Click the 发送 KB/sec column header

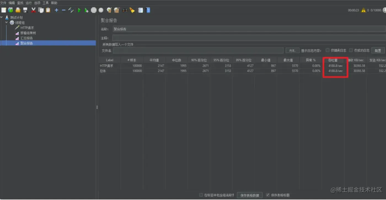pyautogui.click(x=377, y=60)
